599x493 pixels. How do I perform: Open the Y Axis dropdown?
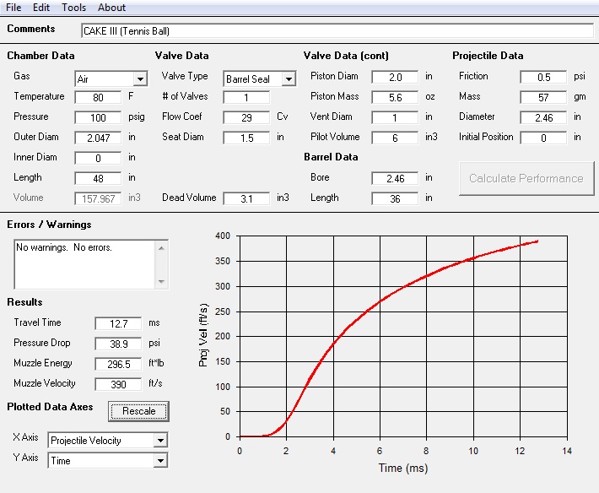(160, 461)
